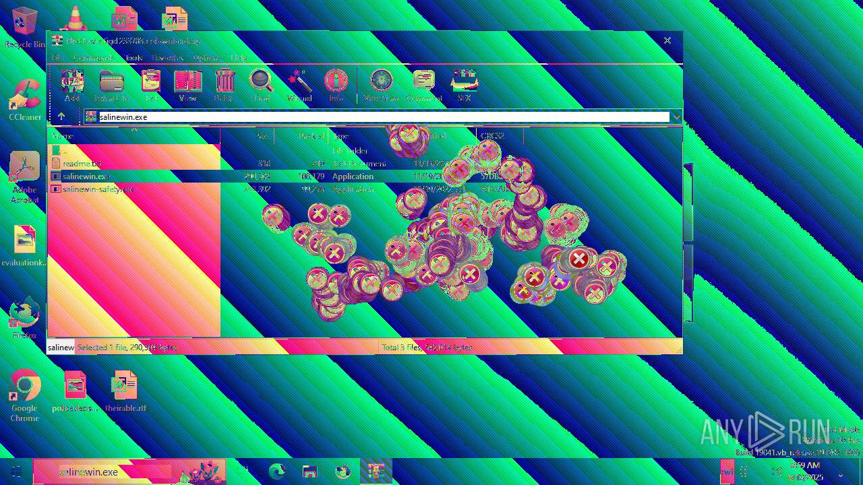The height and width of the screenshot is (485, 863).
Task: Open the Options menu
Action: [x=207, y=58]
